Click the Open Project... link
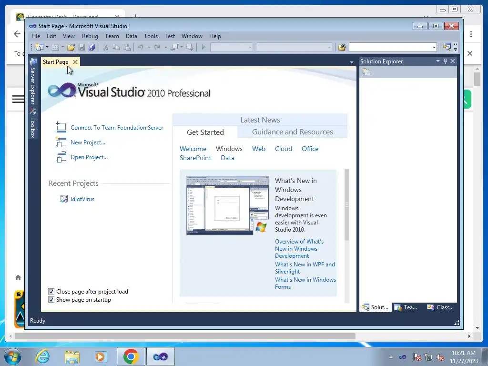 click(89, 157)
